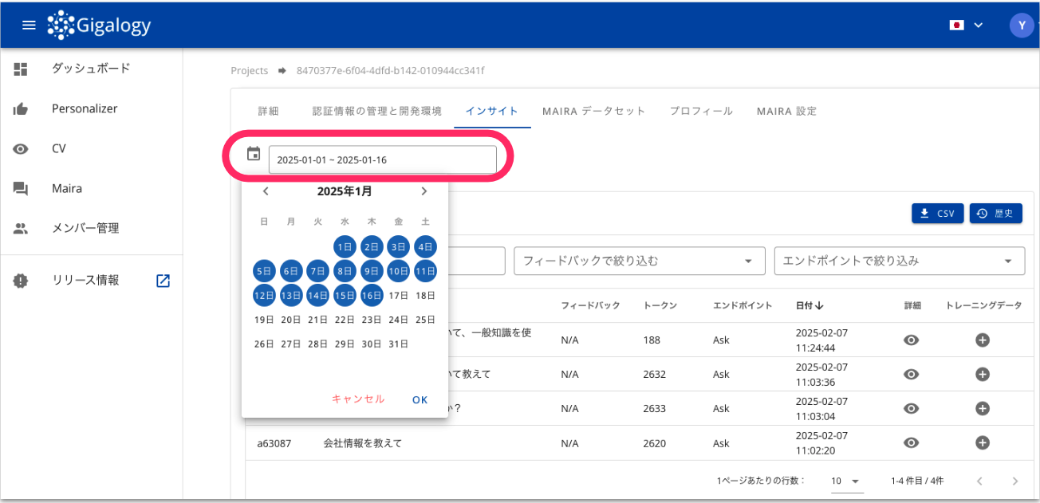This screenshot has width=1040, height=503.
Task: Change the rows per page from 10
Action: click(x=847, y=481)
